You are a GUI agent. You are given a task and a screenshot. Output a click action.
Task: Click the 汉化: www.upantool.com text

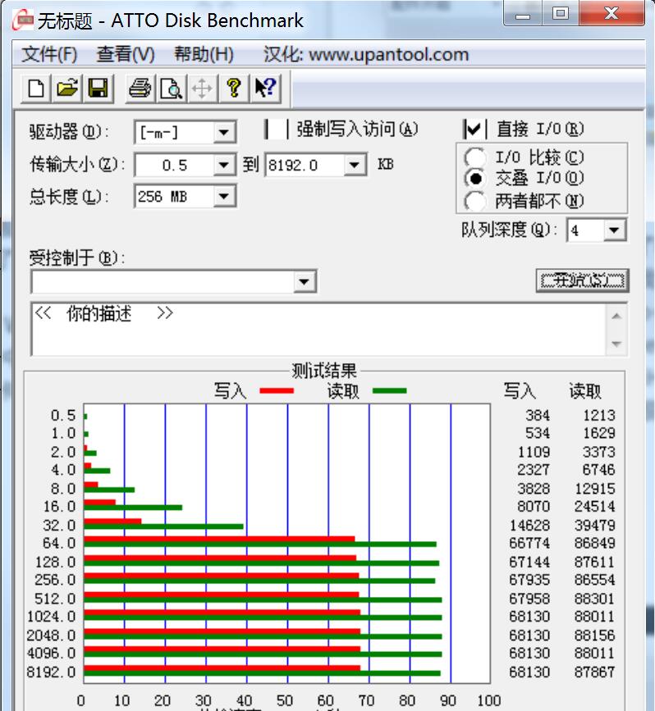[366, 54]
